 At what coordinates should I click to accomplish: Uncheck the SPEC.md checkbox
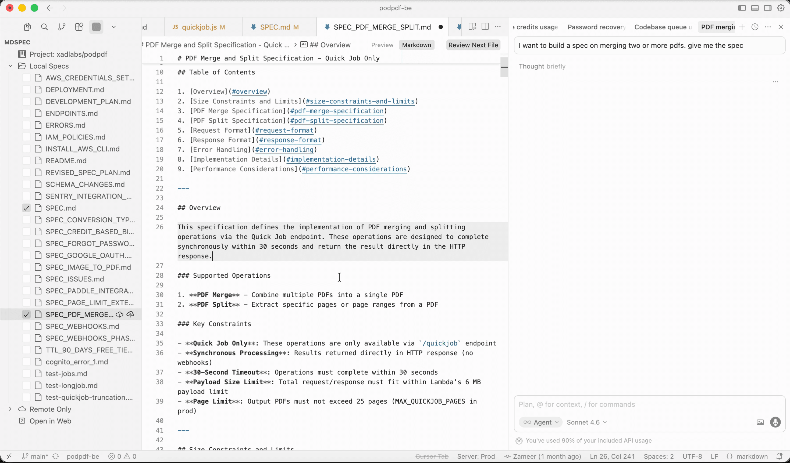pos(26,208)
